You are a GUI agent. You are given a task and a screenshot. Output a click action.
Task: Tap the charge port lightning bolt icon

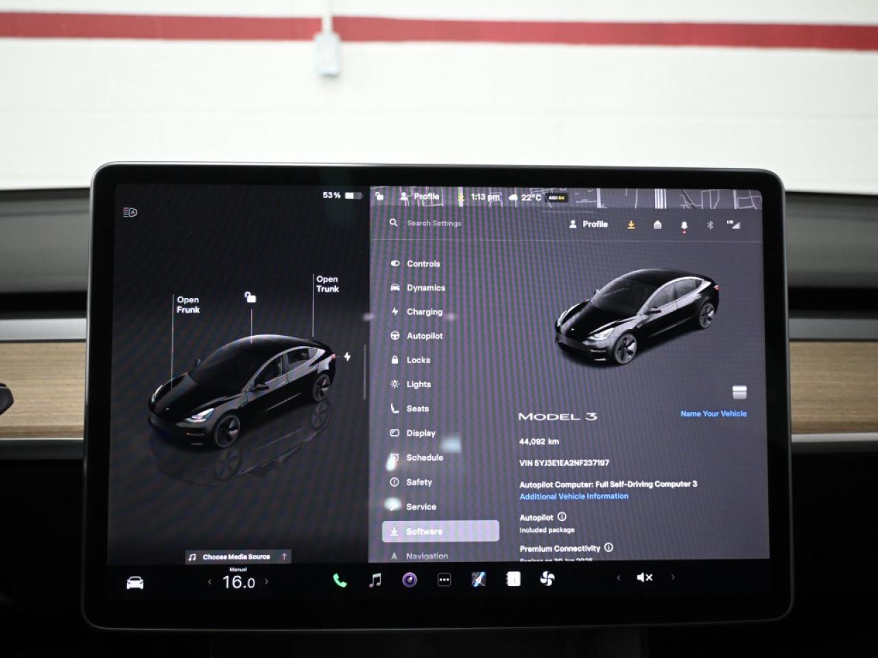pos(348,356)
